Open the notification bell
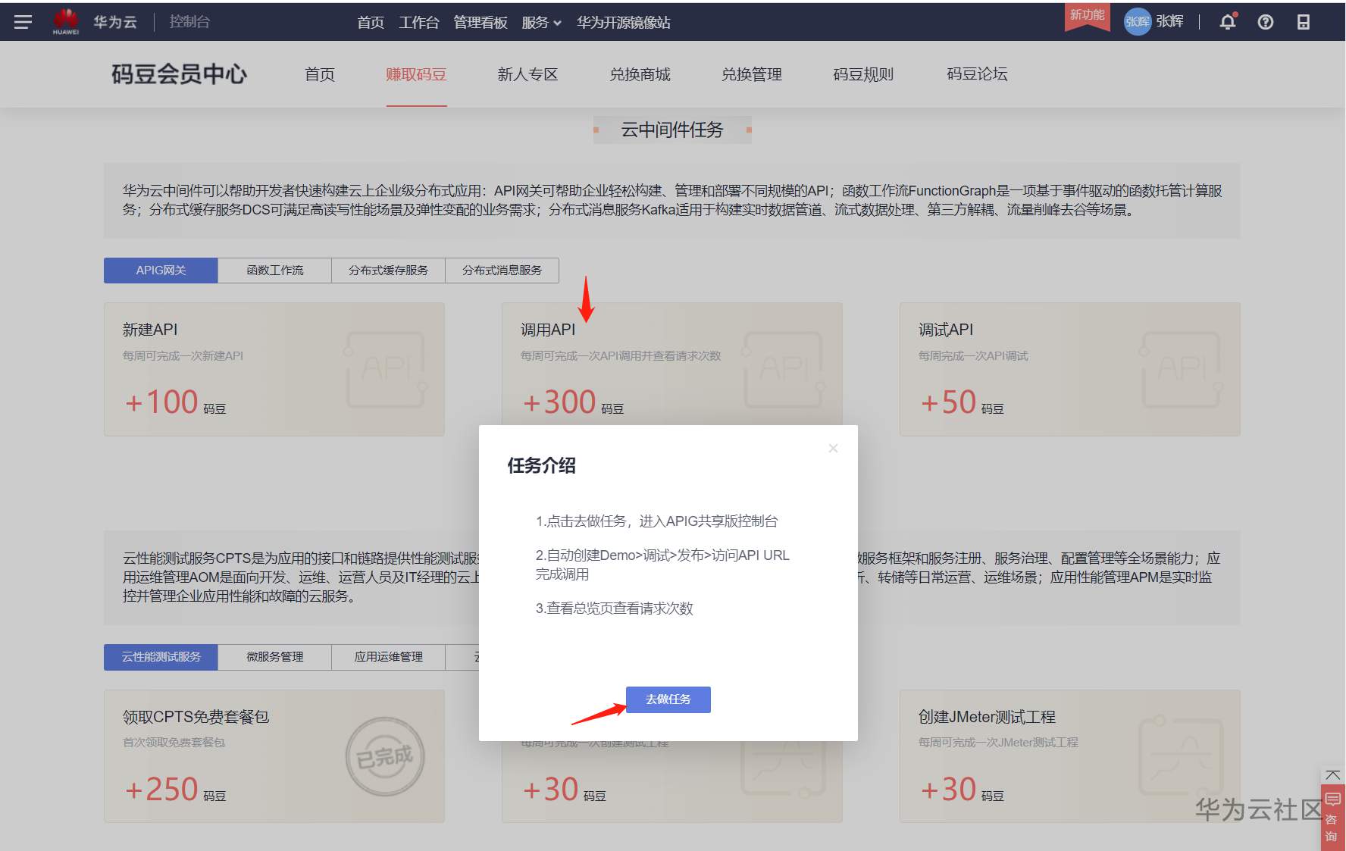The width and height of the screenshot is (1346, 851). pyautogui.click(x=1228, y=22)
